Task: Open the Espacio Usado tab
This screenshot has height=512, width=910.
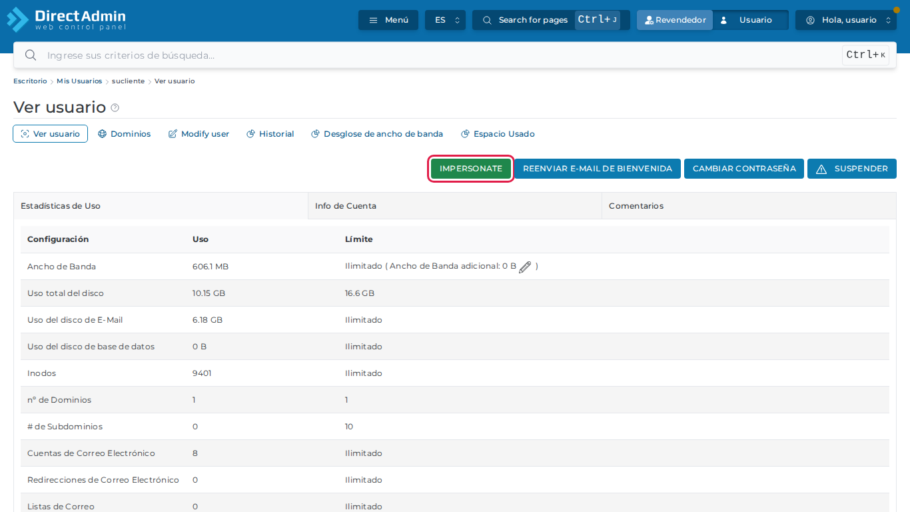Action: click(498, 134)
